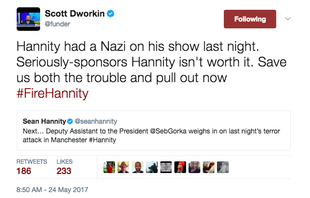Click Scott Dworkin's profile avatar
The height and width of the screenshot is (198, 310).
[28, 19]
